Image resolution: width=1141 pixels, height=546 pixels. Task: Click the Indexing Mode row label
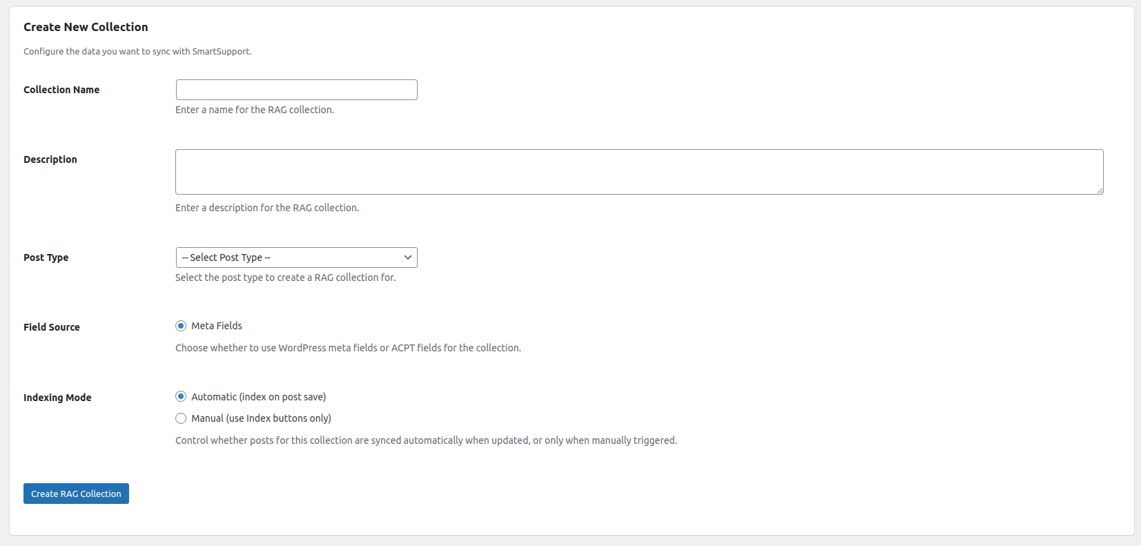point(57,398)
